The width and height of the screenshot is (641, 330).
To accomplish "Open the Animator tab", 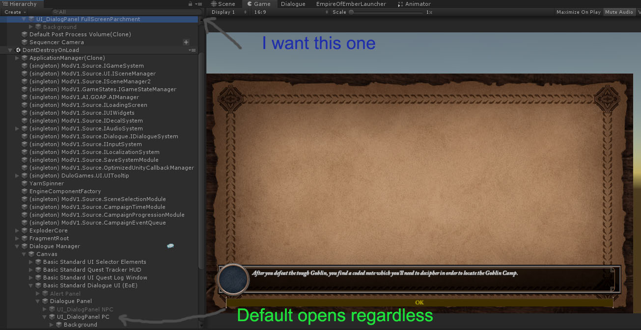I will click(x=414, y=4).
